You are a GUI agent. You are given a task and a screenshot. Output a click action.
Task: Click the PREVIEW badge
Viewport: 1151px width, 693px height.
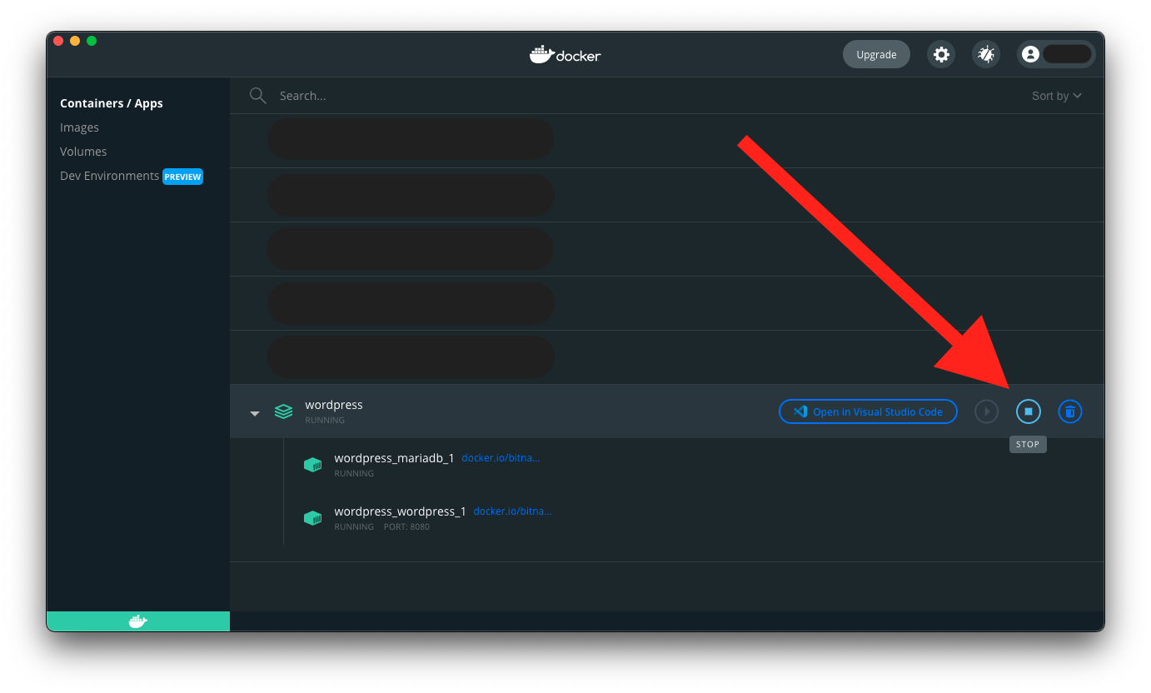[182, 177]
